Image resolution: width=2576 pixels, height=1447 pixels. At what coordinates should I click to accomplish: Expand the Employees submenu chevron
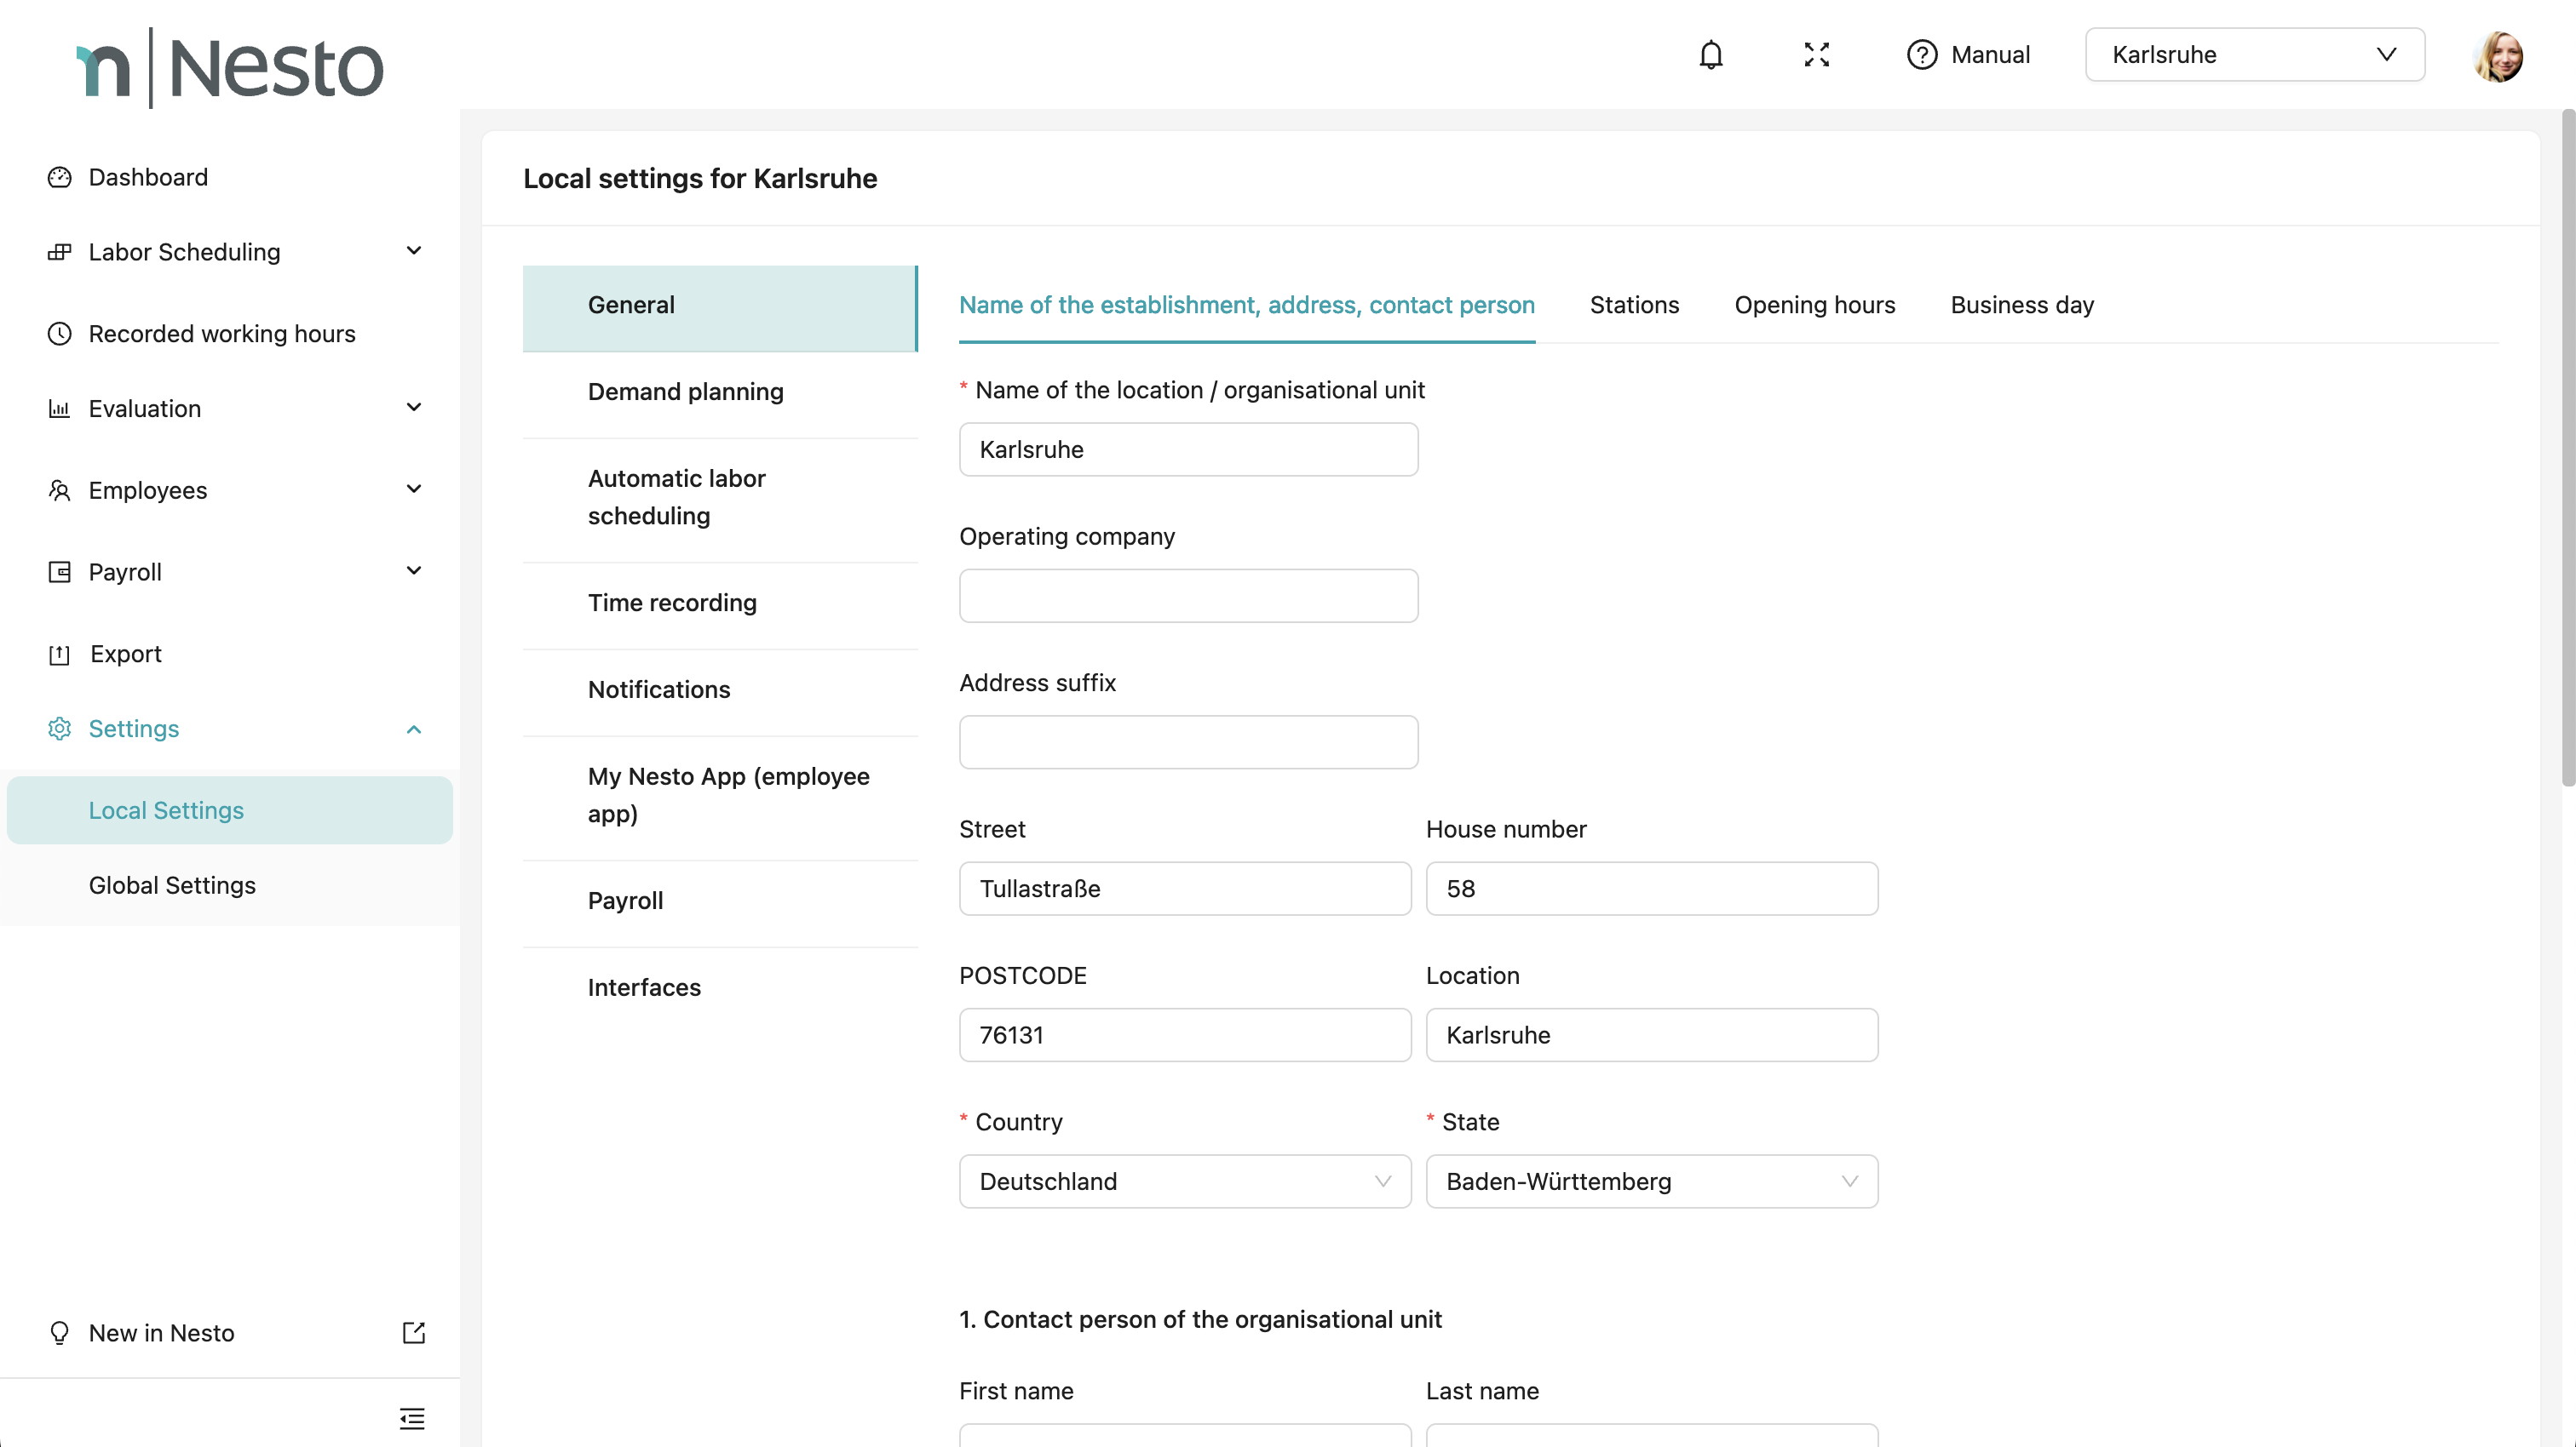pyautogui.click(x=413, y=489)
